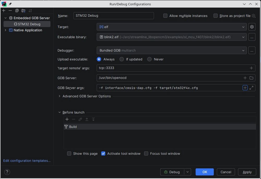Open Edit configuration templates link
Image resolution: width=261 pixels, height=179 pixels.
(27, 161)
